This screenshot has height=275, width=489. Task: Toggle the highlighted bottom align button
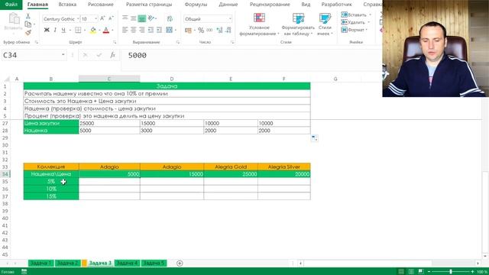coord(142,18)
